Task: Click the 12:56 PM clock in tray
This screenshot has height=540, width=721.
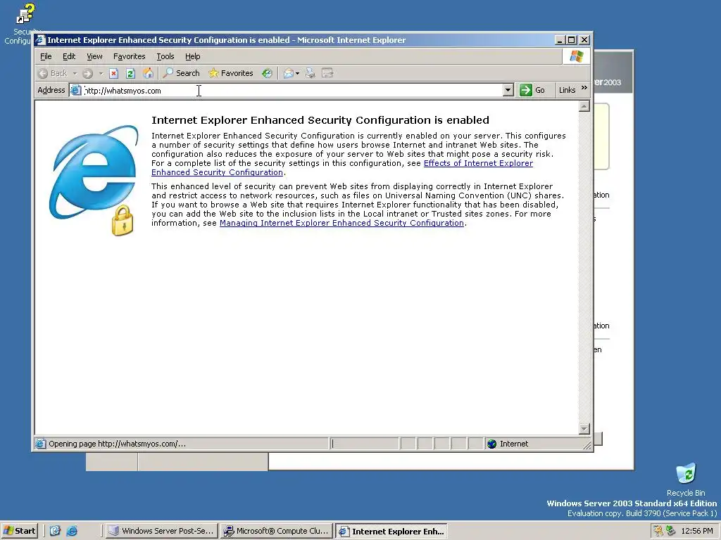Action: click(x=697, y=531)
